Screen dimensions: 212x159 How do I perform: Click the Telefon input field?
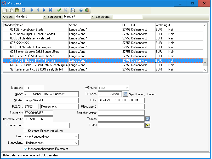(x=121, y=119)
